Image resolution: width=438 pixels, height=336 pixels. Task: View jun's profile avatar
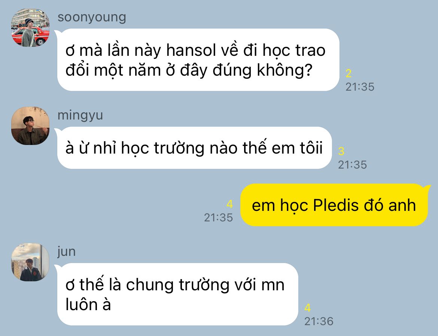pos(30,262)
